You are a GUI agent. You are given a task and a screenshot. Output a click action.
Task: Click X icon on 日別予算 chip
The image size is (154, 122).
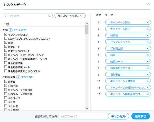click(x=147, y=74)
